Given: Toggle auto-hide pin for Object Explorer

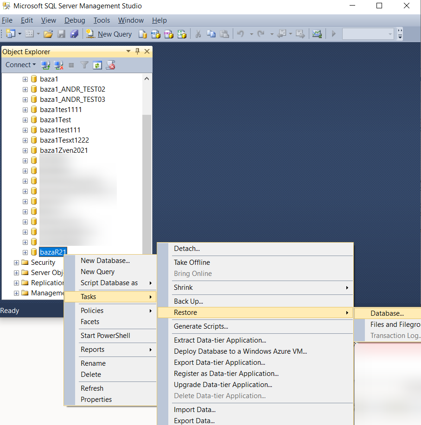Looking at the screenshot, I should [x=137, y=51].
